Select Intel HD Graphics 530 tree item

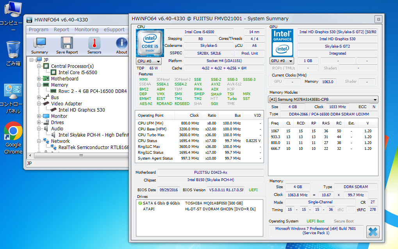[x=82, y=110]
